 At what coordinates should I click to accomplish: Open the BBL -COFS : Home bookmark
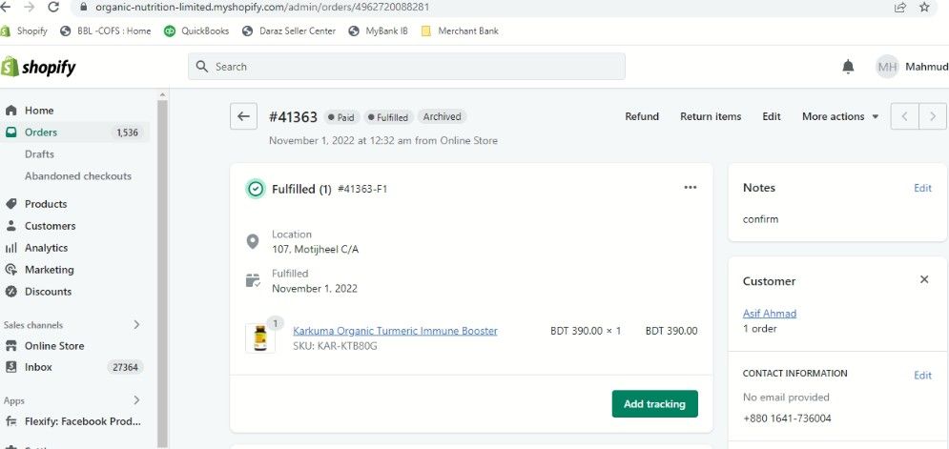(x=106, y=31)
